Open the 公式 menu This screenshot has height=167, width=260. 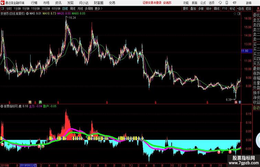pyautogui.click(x=203, y=3)
